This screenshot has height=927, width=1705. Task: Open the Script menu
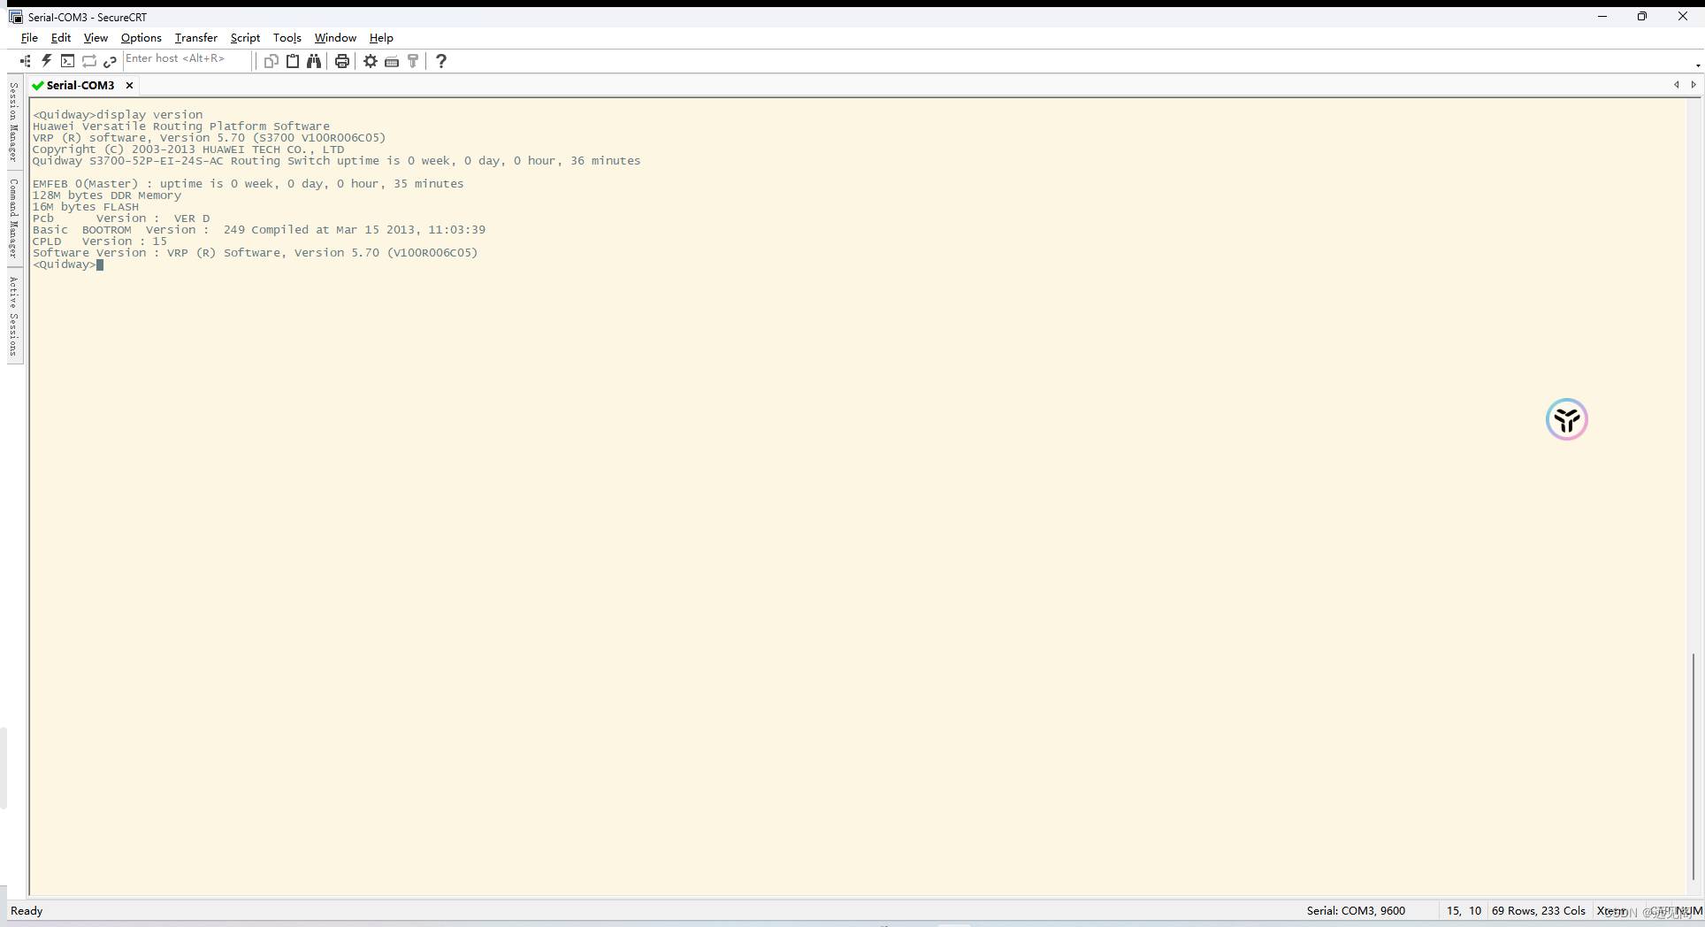[245, 38]
